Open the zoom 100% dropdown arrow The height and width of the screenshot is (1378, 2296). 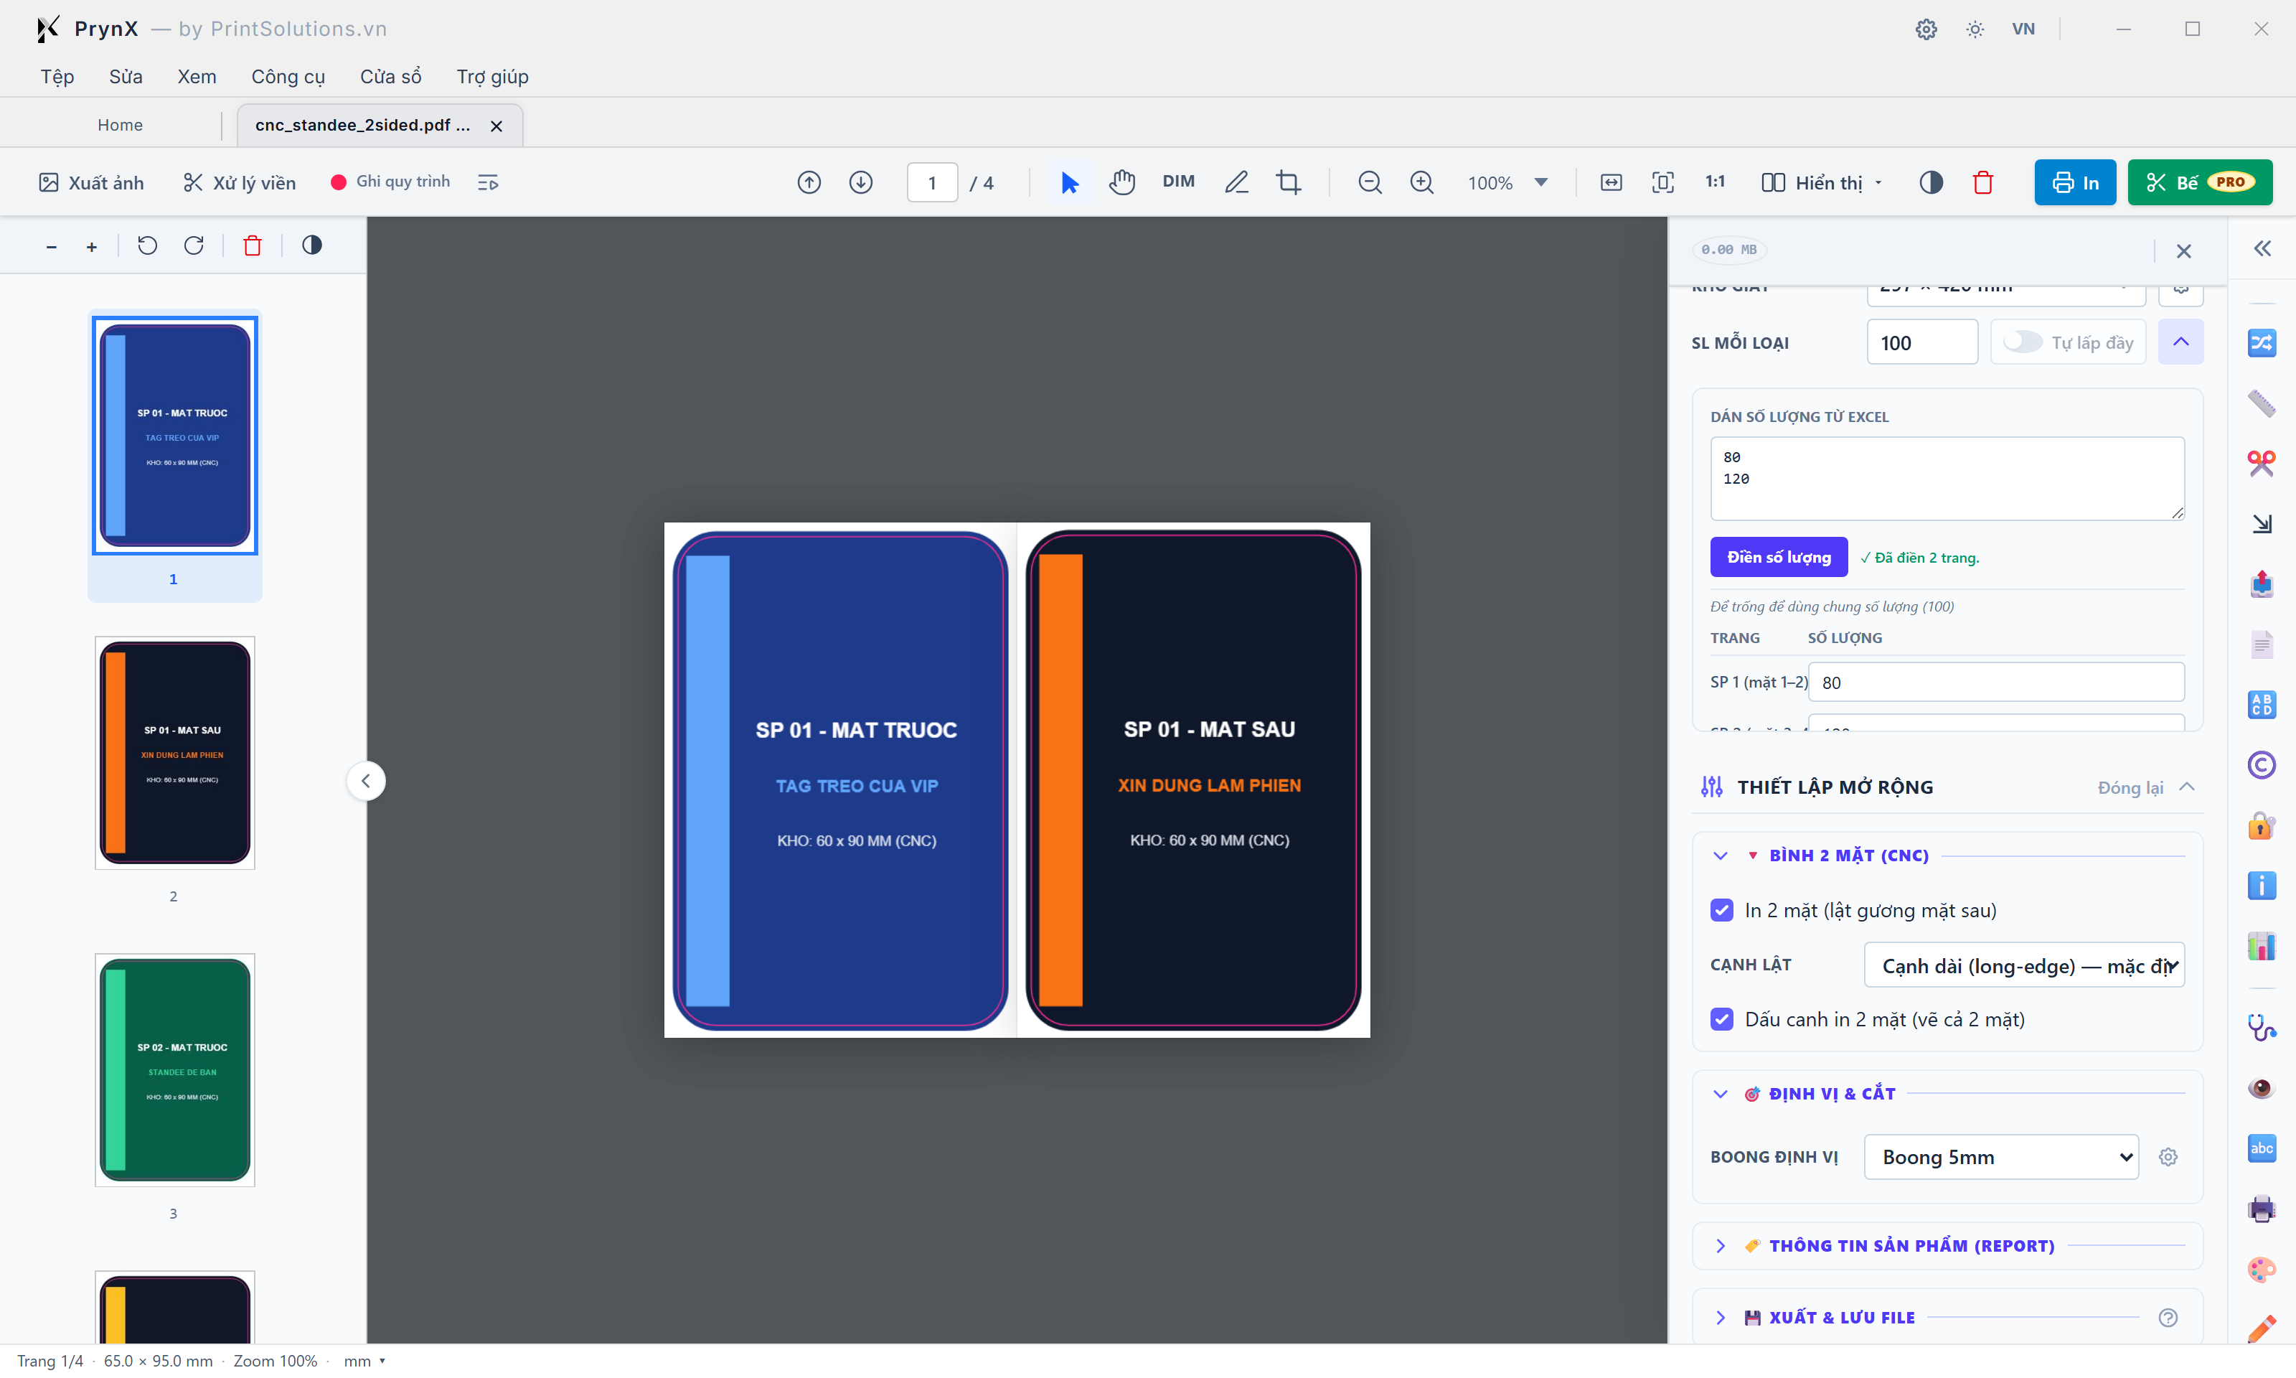pyautogui.click(x=1541, y=183)
